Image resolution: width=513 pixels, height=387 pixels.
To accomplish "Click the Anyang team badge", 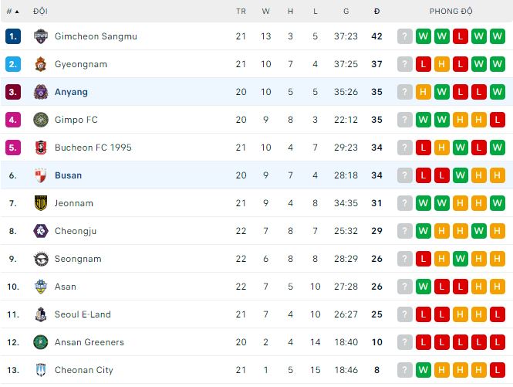I will 41,92.
